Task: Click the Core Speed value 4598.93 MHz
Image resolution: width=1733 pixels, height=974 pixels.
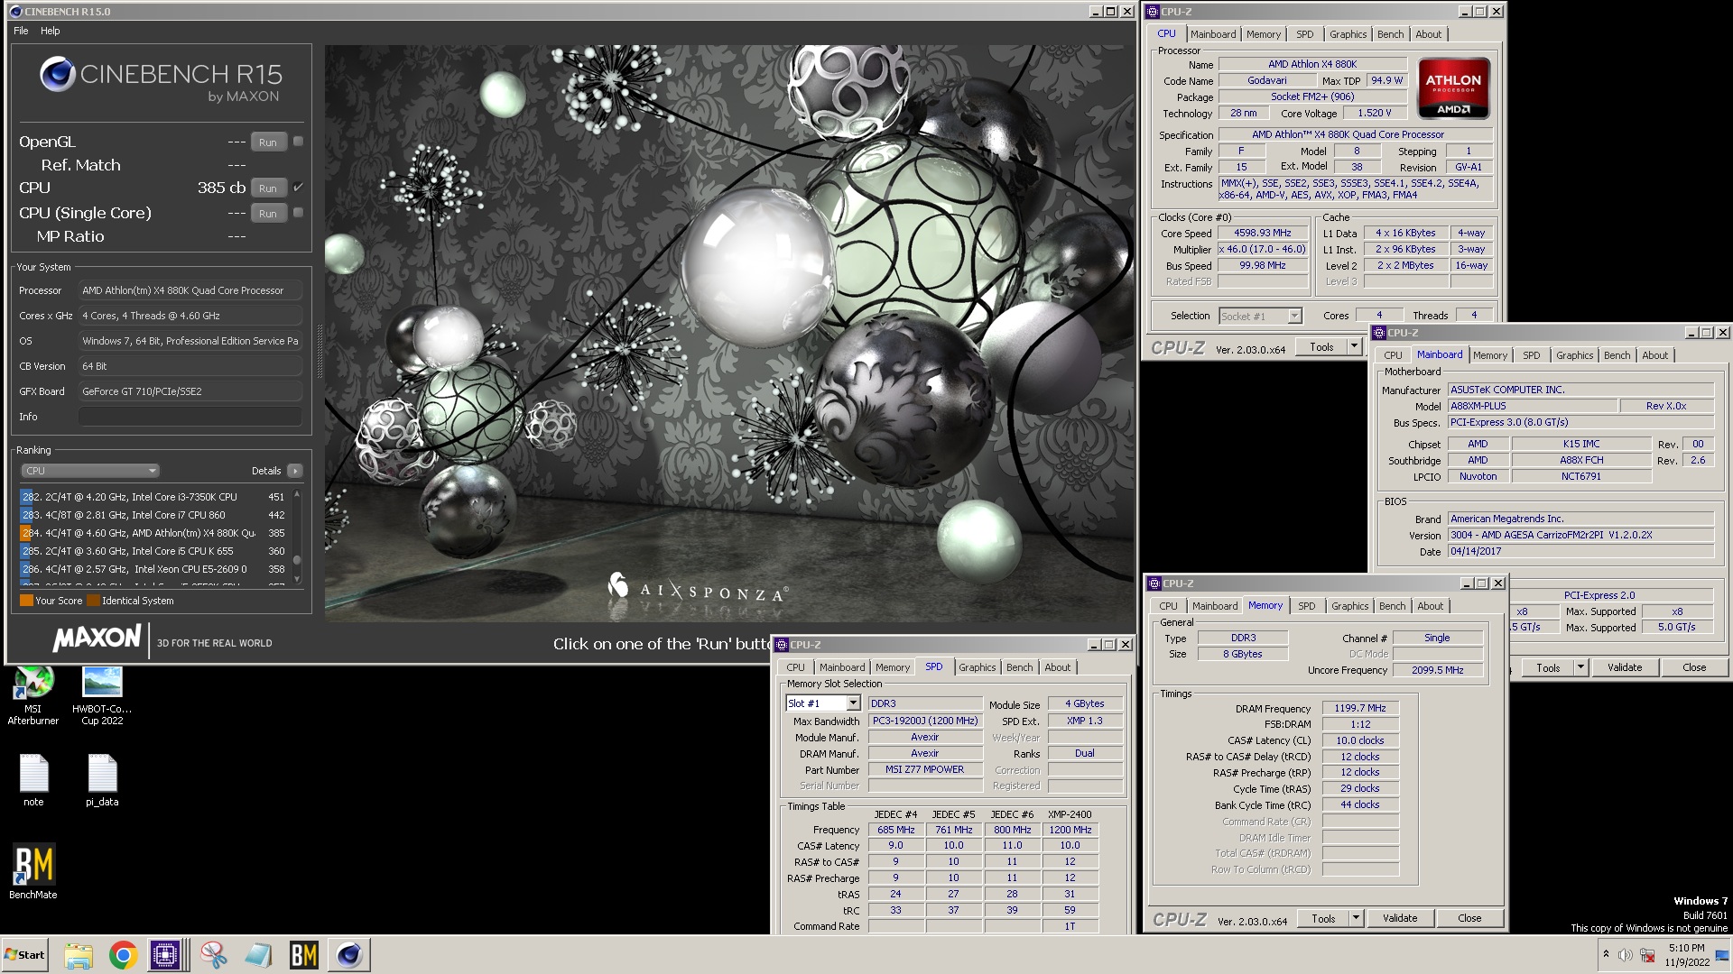Action: coord(1263,233)
